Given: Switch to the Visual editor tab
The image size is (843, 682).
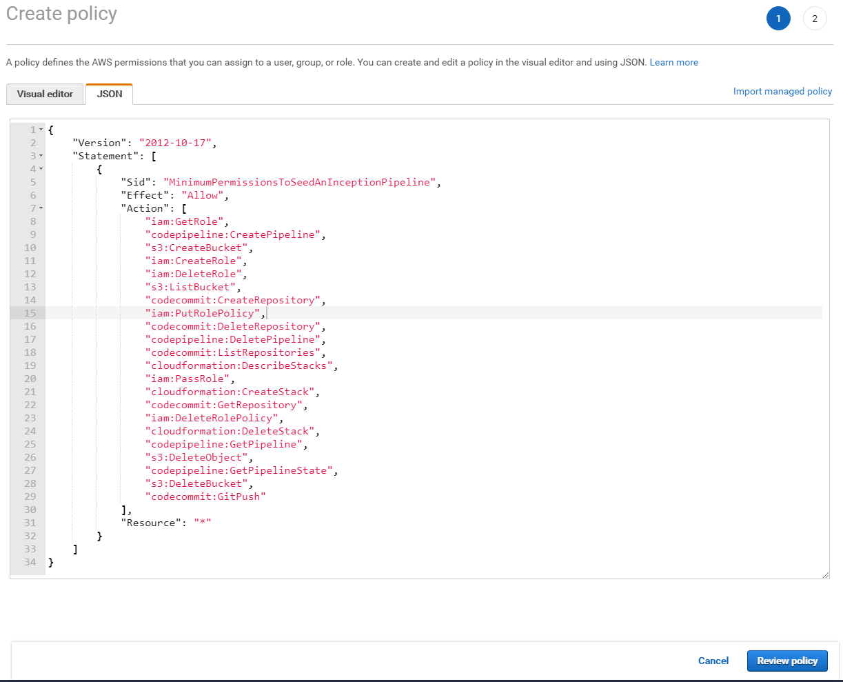Looking at the screenshot, I should (45, 94).
